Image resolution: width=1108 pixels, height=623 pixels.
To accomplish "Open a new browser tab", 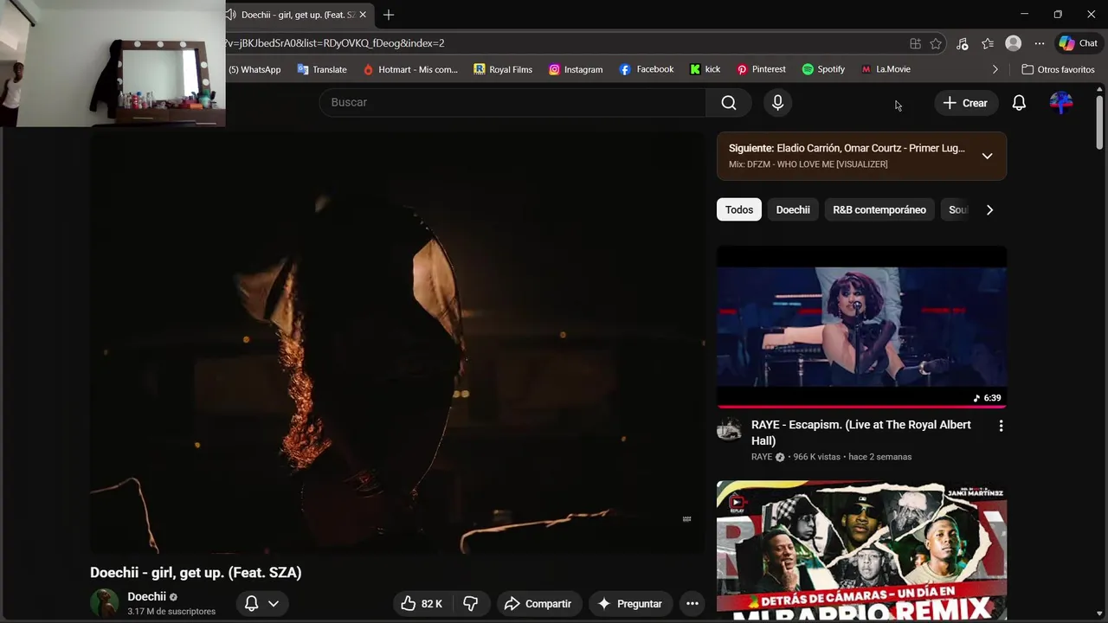I will [389, 15].
